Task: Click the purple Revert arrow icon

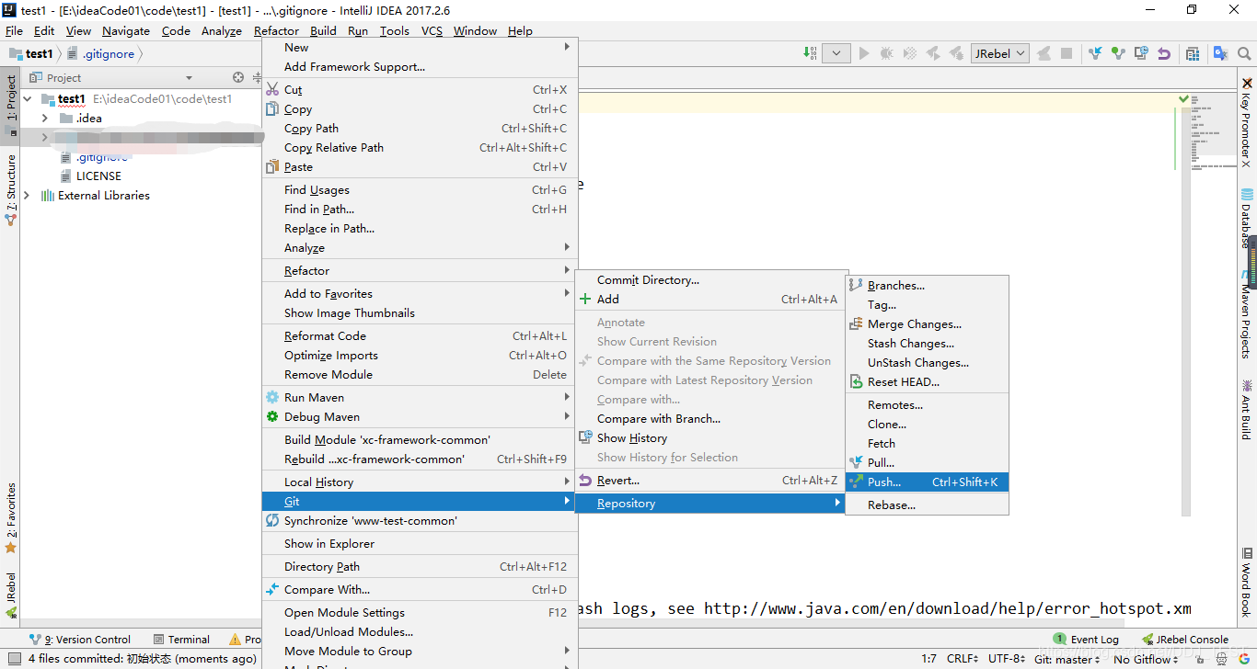Action: [1164, 53]
